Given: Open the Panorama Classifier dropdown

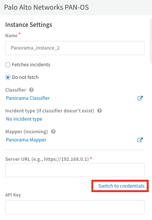Looking at the screenshot, I should [x=28, y=98].
